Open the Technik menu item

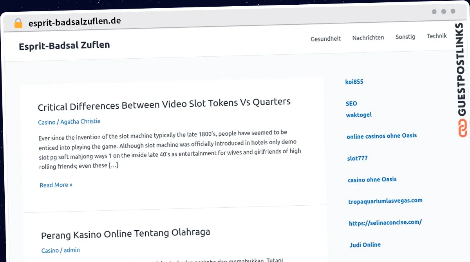[437, 36]
